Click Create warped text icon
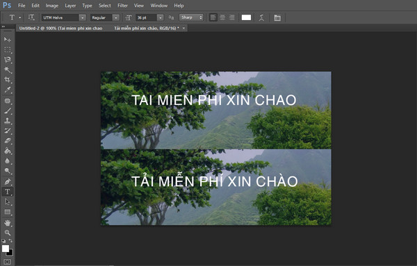Image resolution: width=417 pixels, height=266 pixels. (261, 17)
